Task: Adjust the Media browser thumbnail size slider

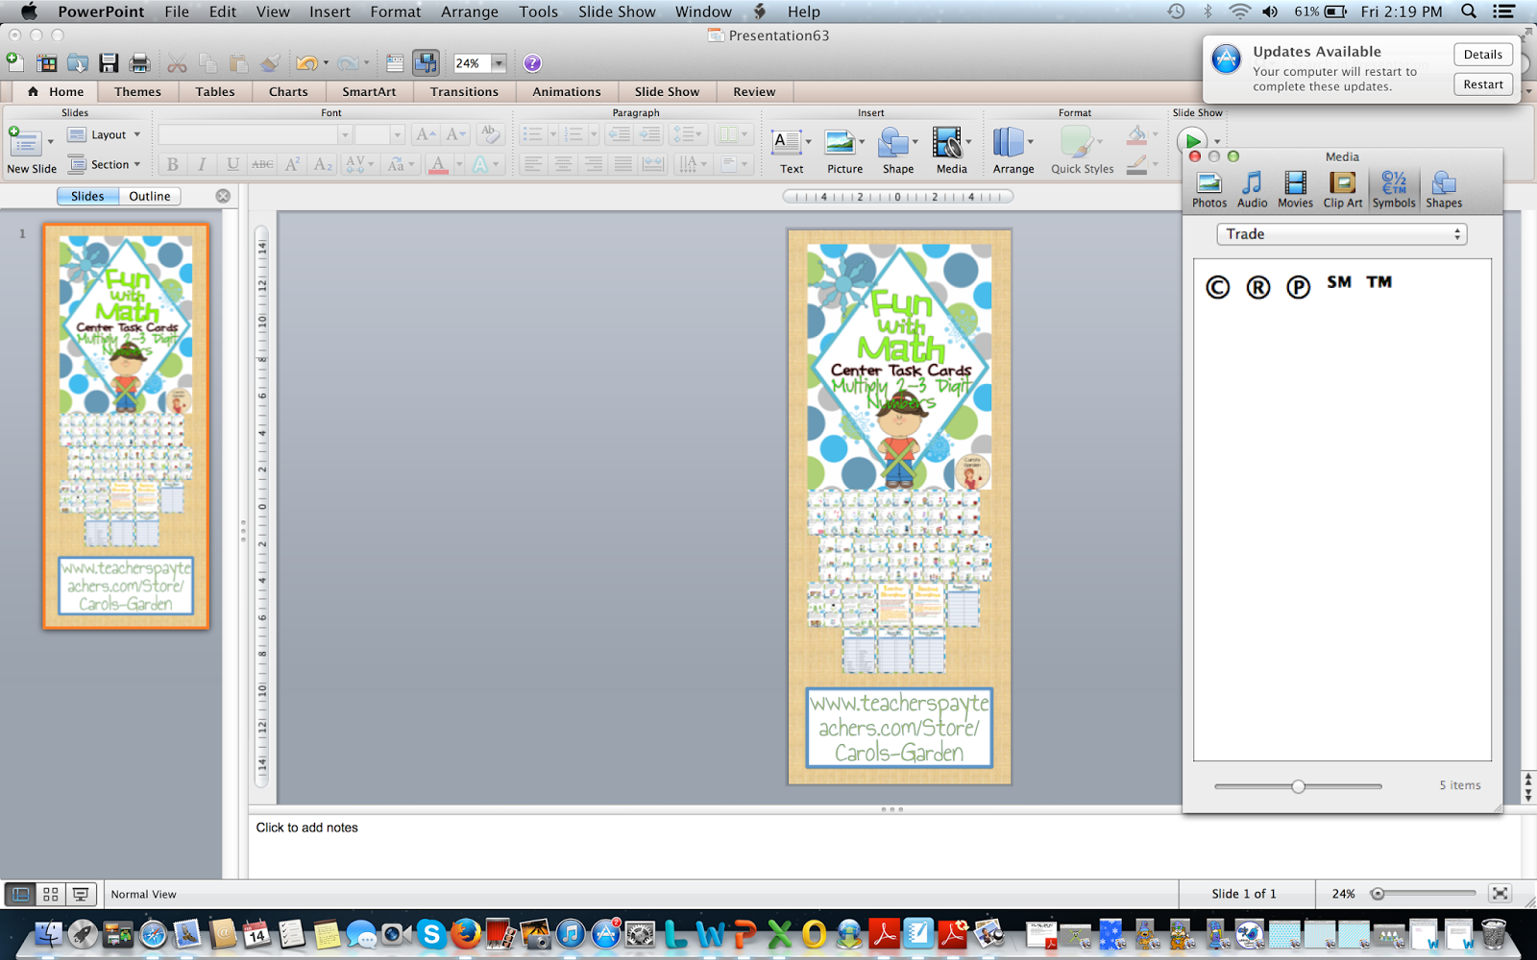Action: coord(1298,786)
